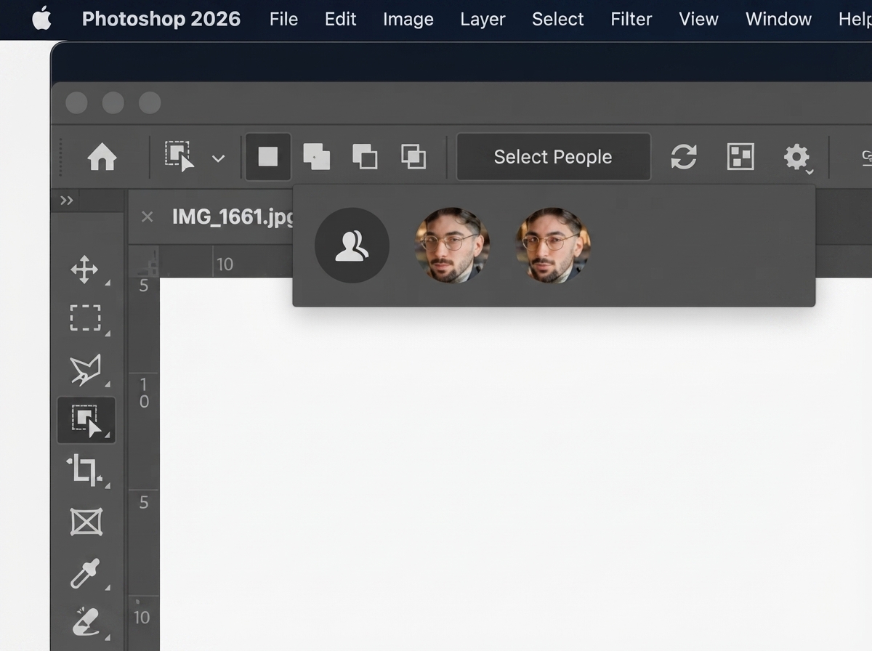This screenshot has height=651, width=872.
Task: Choose Add to Selection mode
Action: coord(316,157)
